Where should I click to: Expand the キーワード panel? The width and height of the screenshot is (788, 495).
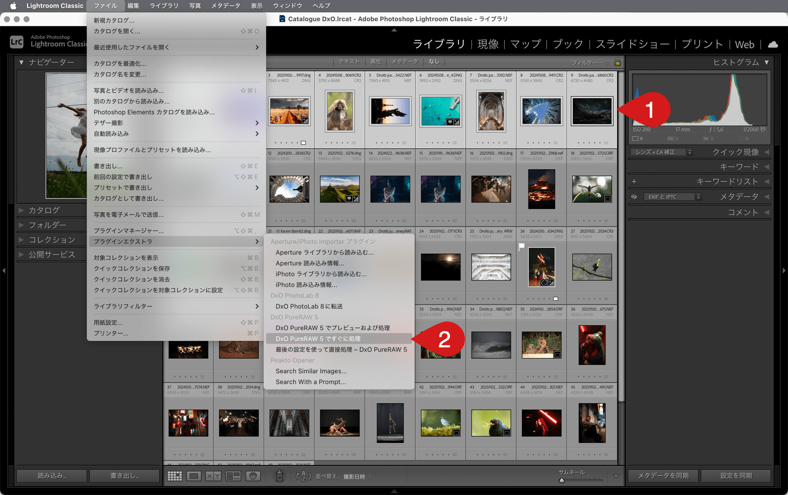tap(767, 167)
